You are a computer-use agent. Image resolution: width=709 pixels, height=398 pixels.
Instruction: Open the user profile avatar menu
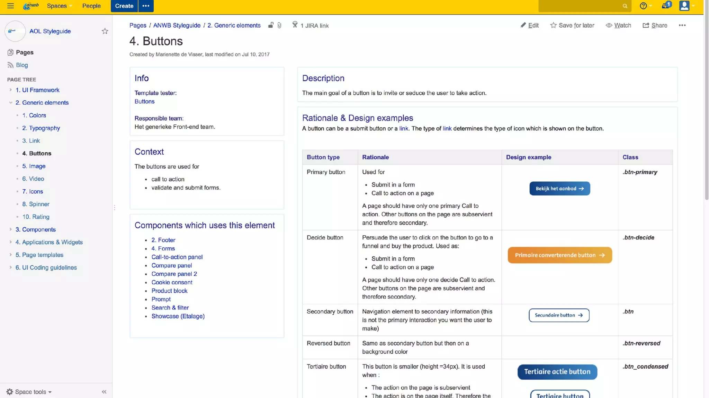[684, 6]
